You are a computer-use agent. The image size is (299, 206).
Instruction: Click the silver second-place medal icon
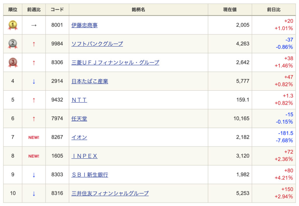click(x=13, y=44)
